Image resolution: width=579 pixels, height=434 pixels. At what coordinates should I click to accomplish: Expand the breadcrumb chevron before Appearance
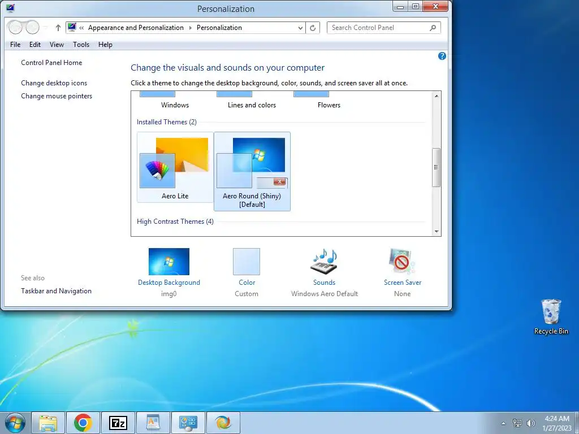pyautogui.click(x=81, y=28)
